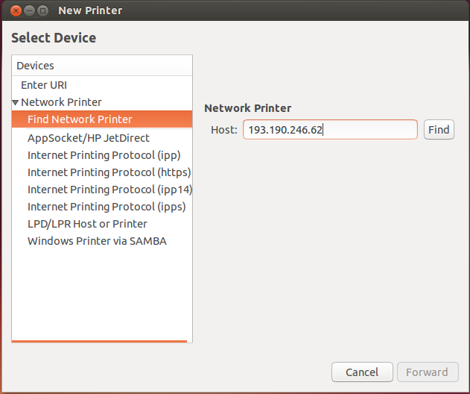Collapse the Network Printer tree triangle

(16, 102)
